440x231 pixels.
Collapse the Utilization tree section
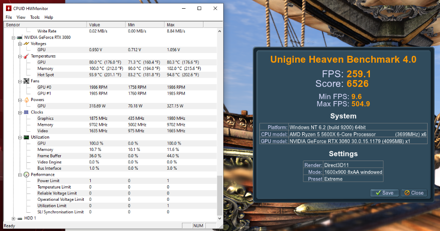20,138
